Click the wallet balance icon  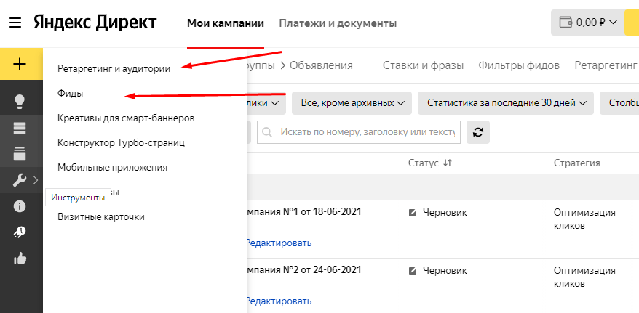coord(566,23)
